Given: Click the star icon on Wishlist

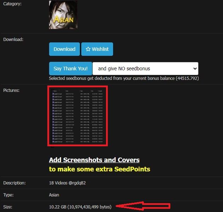Looking at the screenshot, I should [x=88, y=49].
